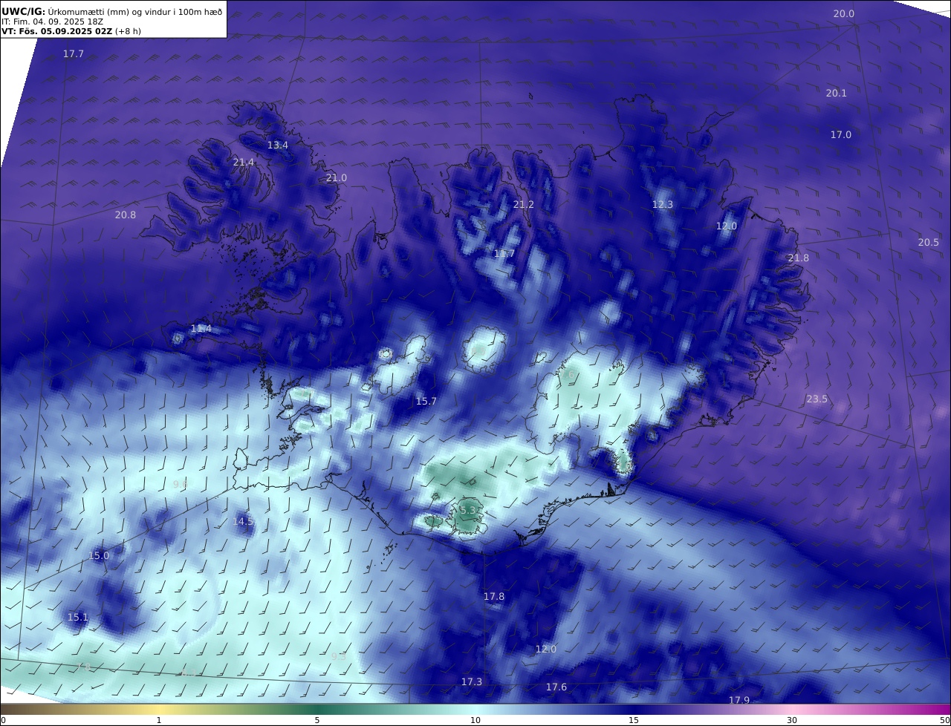
Task: Click the 5.3 value on the glacier
Action: click(x=468, y=510)
